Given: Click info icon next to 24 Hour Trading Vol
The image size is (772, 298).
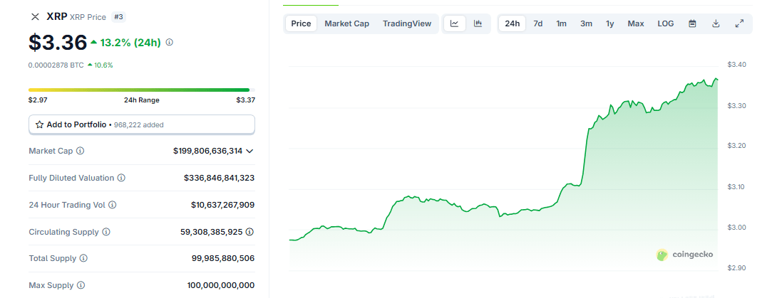Looking at the screenshot, I should pyautogui.click(x=112, y=205).
